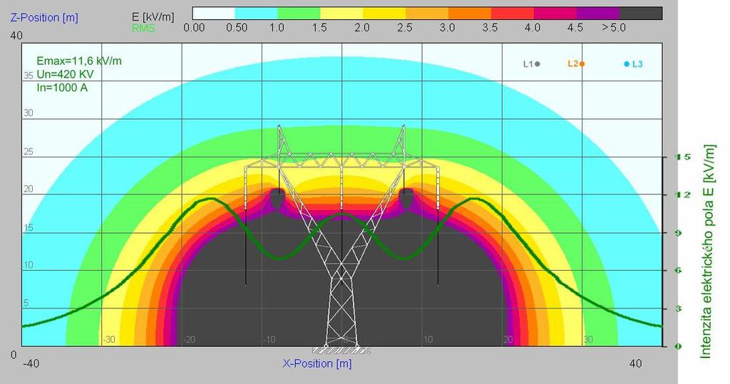730x384 pixels.
Task: Click the "0.00" legend scale value
Action: coord(194,28)
